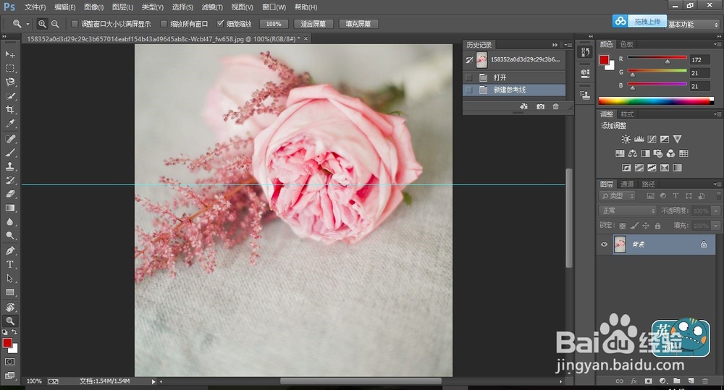Screen dimensions: 724x390
Task: Open the 不透明度 opacity dropdown arrow
Action: point(716,211)
